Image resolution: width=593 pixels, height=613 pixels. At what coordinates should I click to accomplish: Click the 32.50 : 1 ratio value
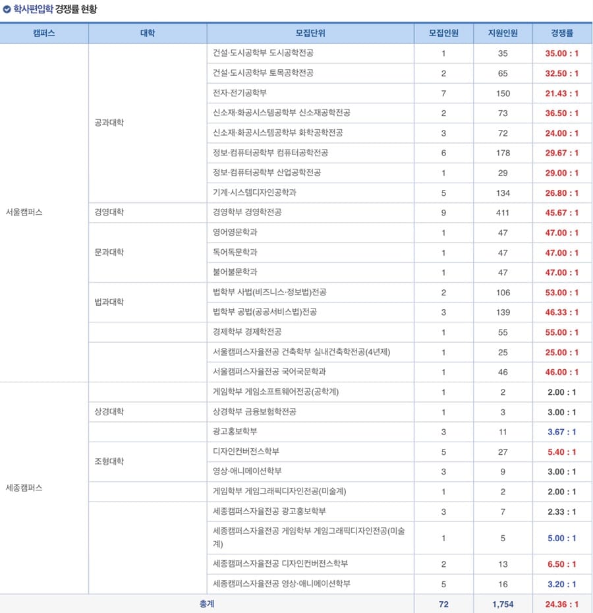click(x=562, y=73)
